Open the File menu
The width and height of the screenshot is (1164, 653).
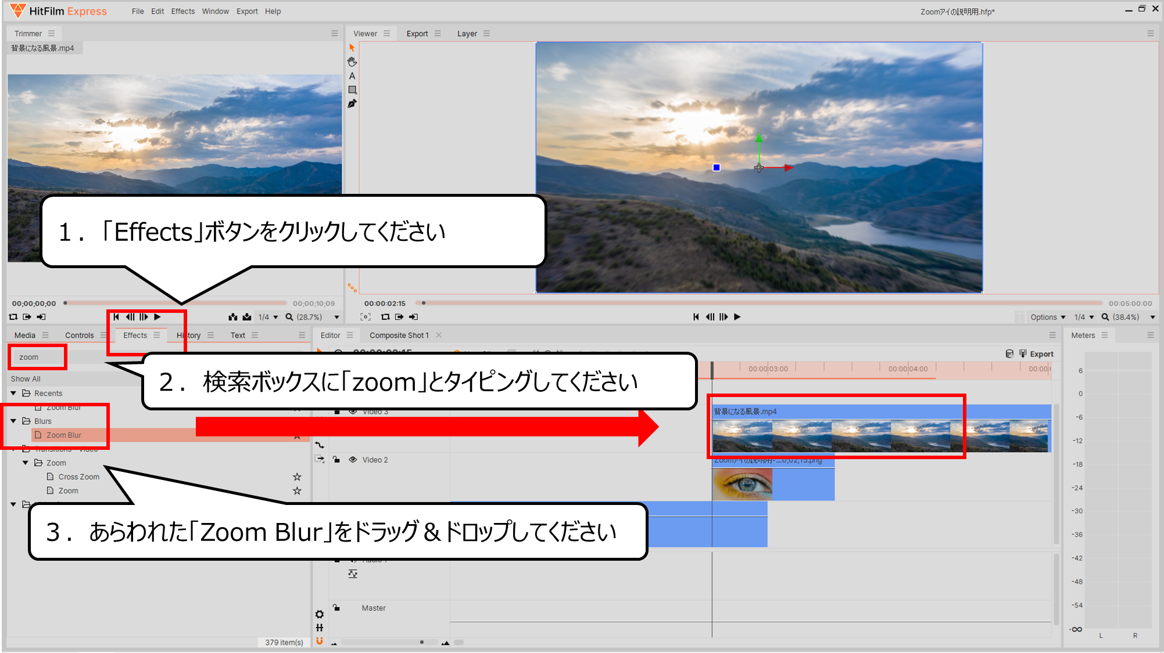(x=138, y=11)
